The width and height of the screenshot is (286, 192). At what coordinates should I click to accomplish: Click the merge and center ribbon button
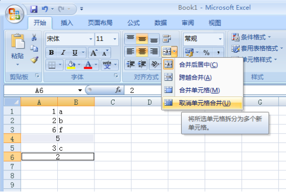(x=167, y=52)
